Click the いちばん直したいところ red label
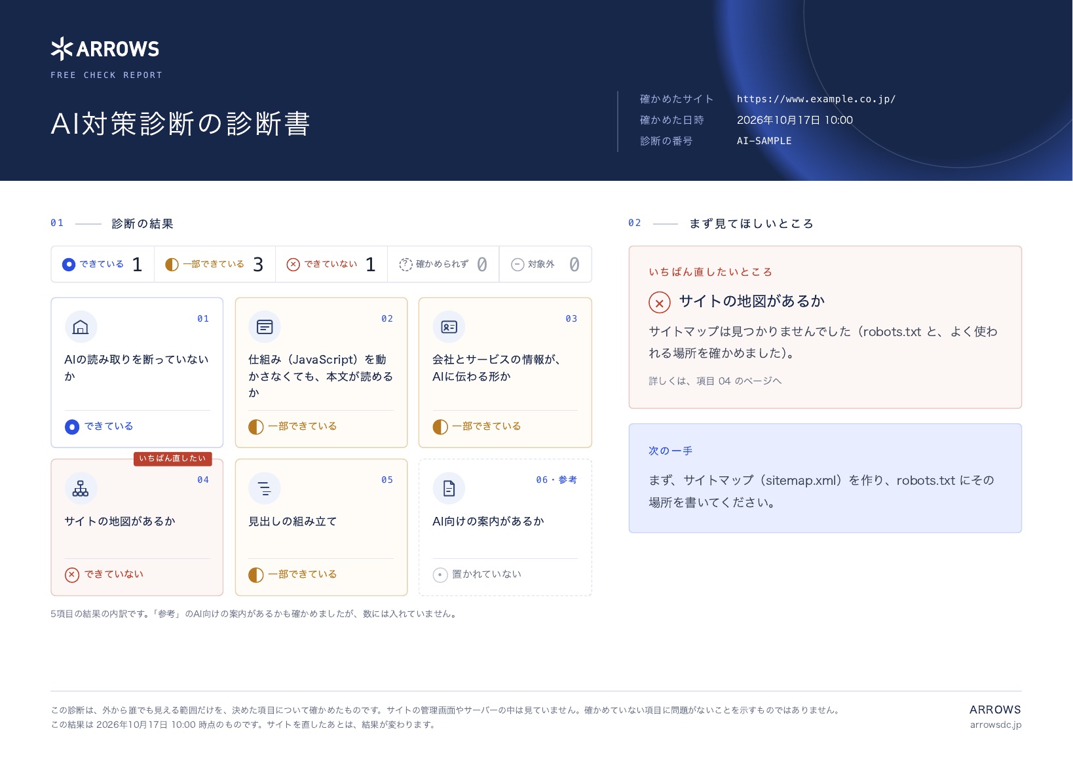 pyautogui.click(x=711, y=272)
